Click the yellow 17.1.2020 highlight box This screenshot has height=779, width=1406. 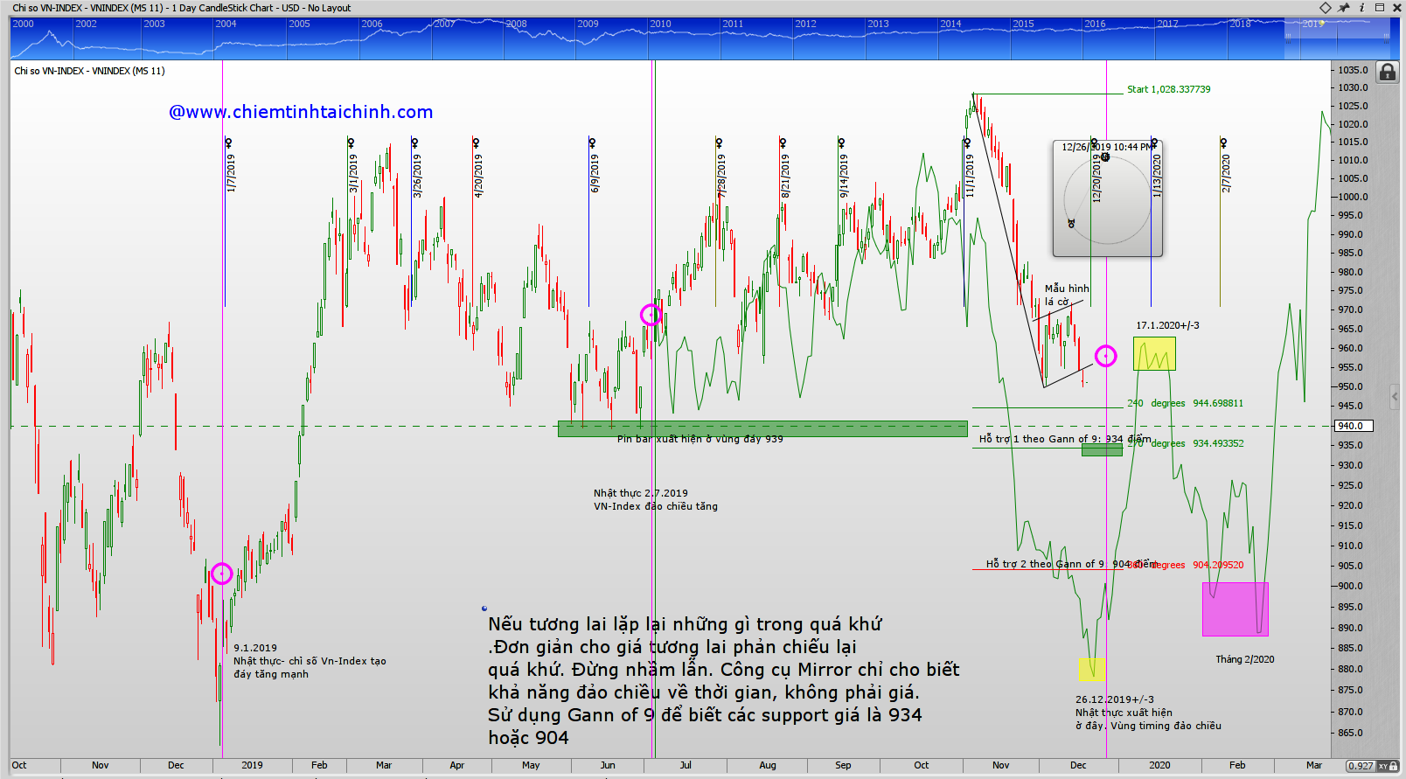pos(1154,354)
